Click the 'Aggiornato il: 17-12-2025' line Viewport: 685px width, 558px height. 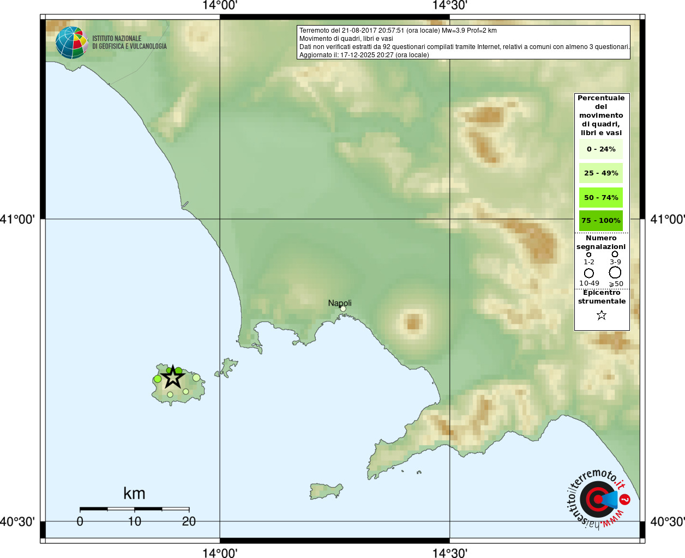tap(364, 55)
